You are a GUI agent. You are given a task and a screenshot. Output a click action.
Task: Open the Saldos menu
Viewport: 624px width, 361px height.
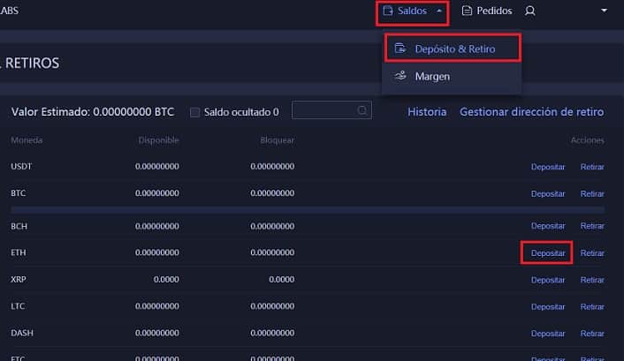[412, 11]
